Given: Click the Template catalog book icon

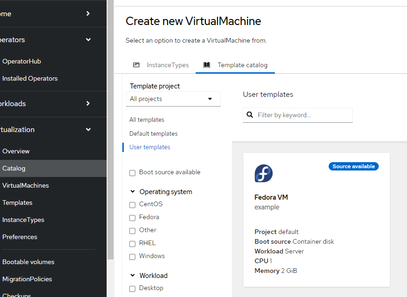Looking at the screenshot, I should tap(206, 65).
